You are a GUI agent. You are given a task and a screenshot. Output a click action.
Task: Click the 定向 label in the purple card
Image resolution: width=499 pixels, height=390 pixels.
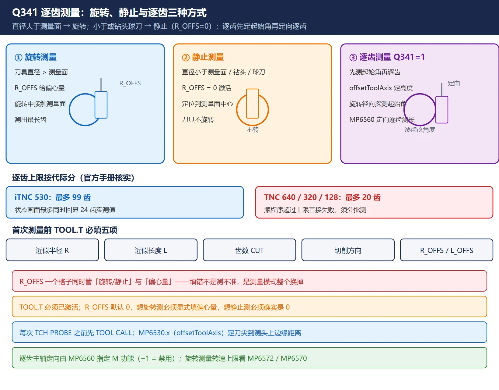click(x=454, y=83)
